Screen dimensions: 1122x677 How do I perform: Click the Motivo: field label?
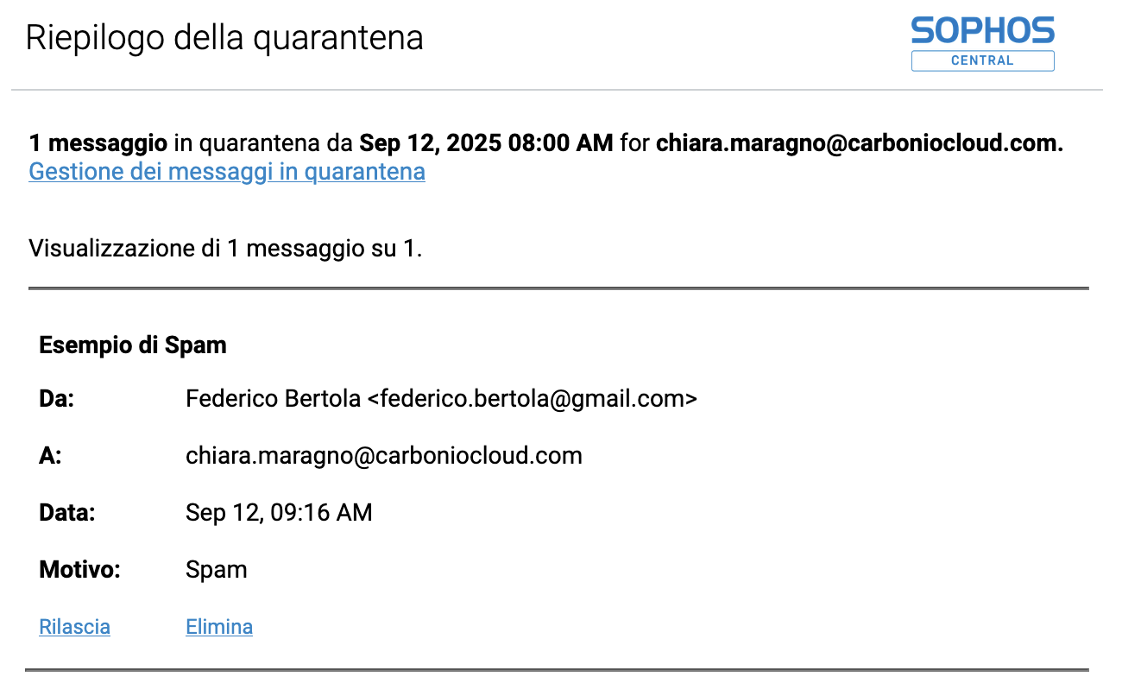pyautogui.click(x=79, y=570)
